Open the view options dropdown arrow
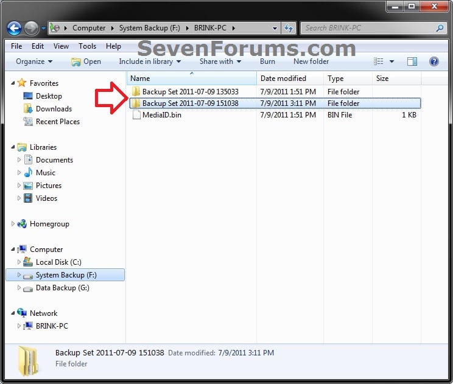 coord(392,61)
